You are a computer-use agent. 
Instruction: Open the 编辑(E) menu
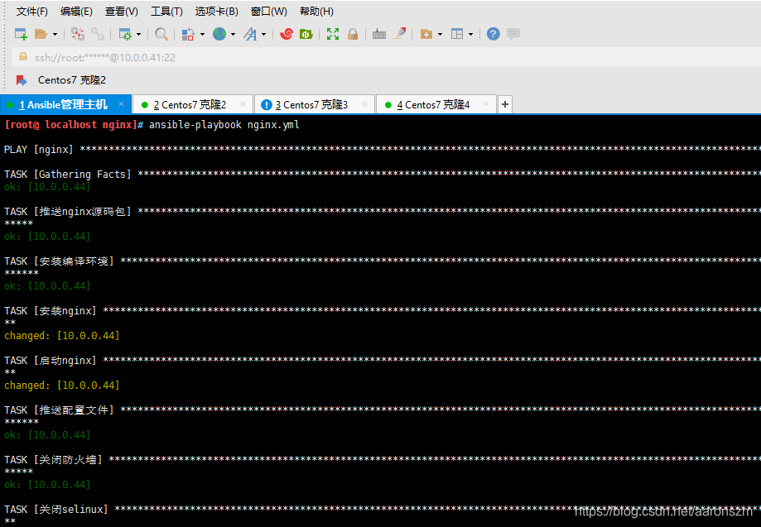point(76,11)
